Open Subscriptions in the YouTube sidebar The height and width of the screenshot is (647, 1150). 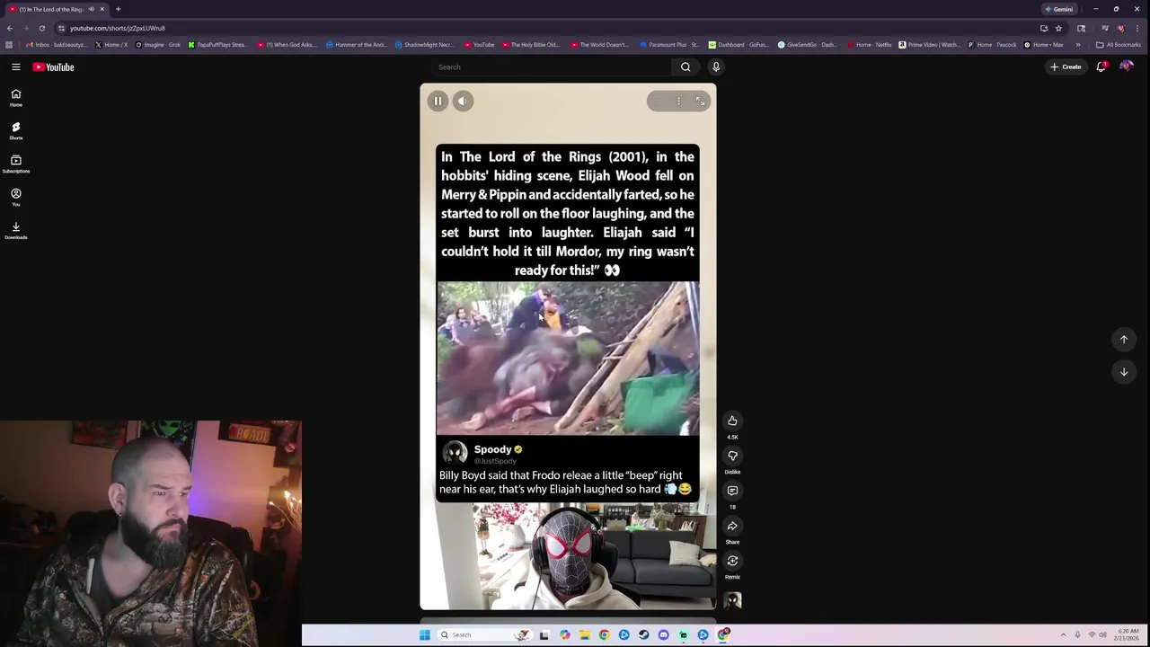[16, 164]
